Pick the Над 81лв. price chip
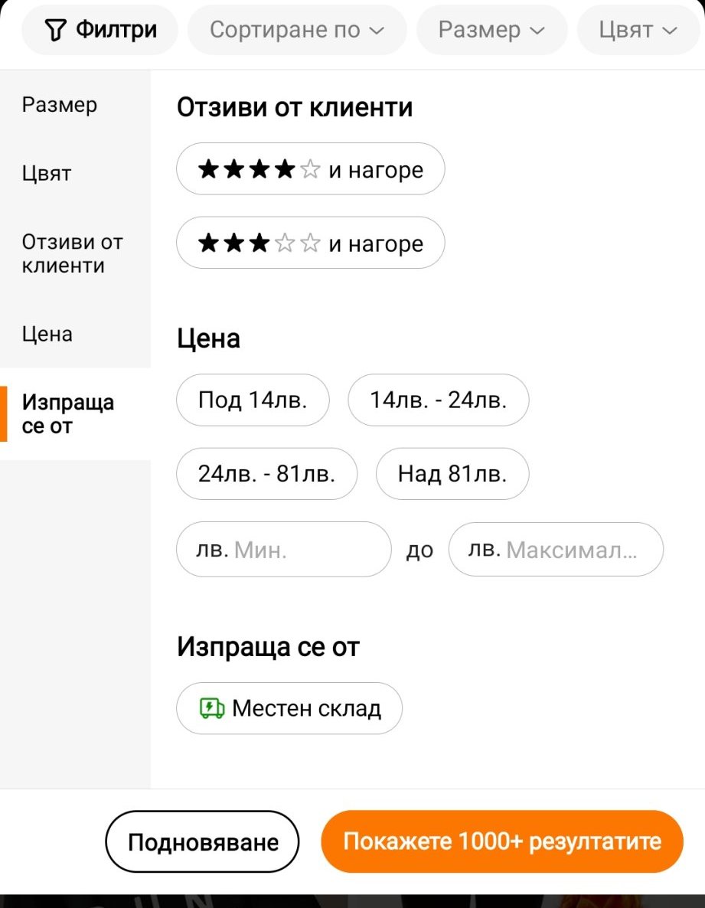 tap(452, 474)
